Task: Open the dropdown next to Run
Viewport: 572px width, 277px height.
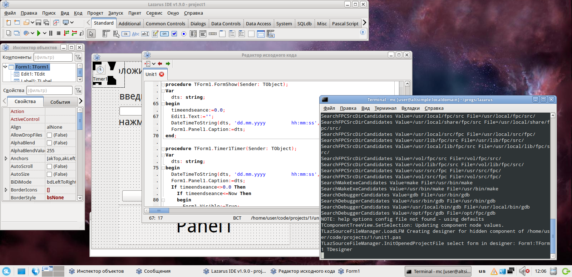Action: click(44, 33)
